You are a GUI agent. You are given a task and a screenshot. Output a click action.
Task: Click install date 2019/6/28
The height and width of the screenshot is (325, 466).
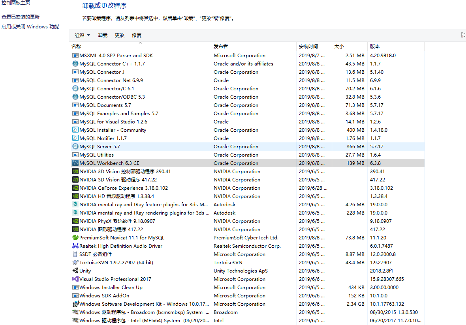point(313,188)
